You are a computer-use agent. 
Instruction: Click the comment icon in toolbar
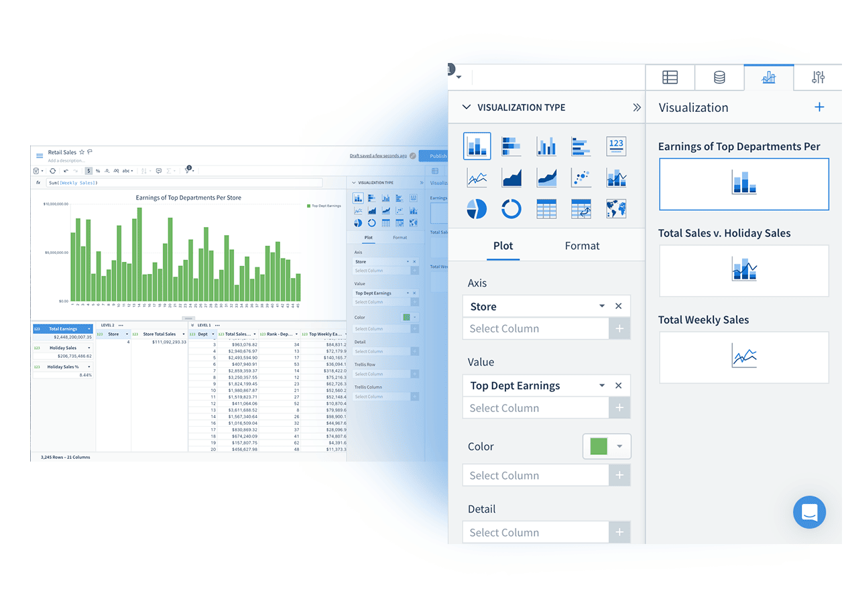tap(159, 171)
